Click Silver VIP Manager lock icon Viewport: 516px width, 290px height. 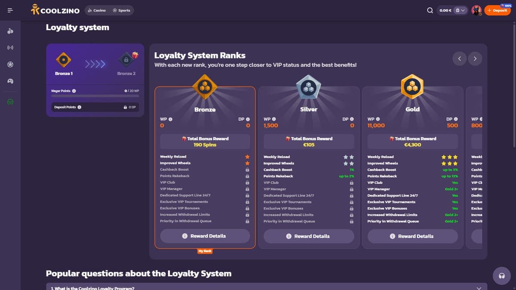tap(351, 189)
